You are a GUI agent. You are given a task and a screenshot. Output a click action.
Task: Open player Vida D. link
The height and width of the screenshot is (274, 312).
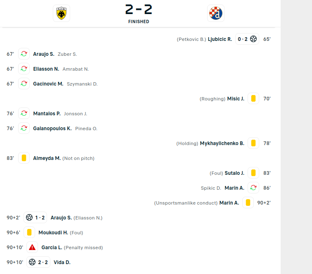point(62,262)
